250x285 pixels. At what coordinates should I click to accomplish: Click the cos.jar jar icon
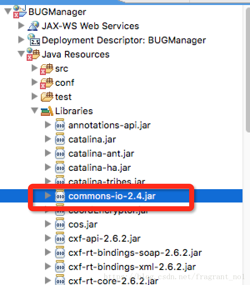(x=60, y=224)
